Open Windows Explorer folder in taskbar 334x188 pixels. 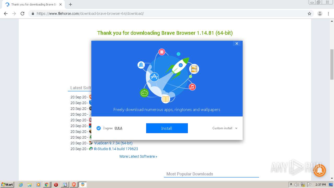coord(29,185)
